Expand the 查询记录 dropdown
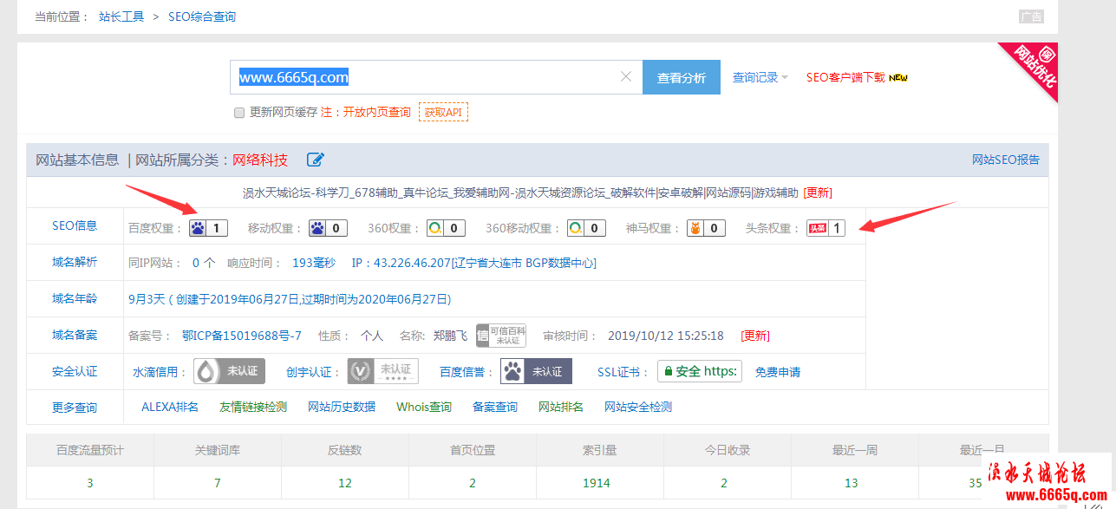 click(760, 77)
